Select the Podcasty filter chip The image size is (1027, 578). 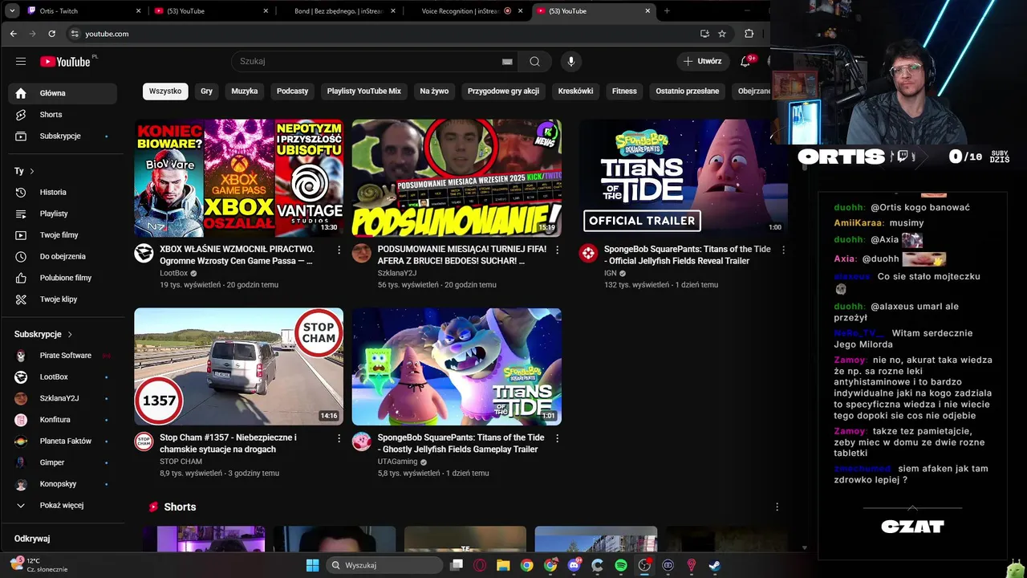tap(292, 91)
